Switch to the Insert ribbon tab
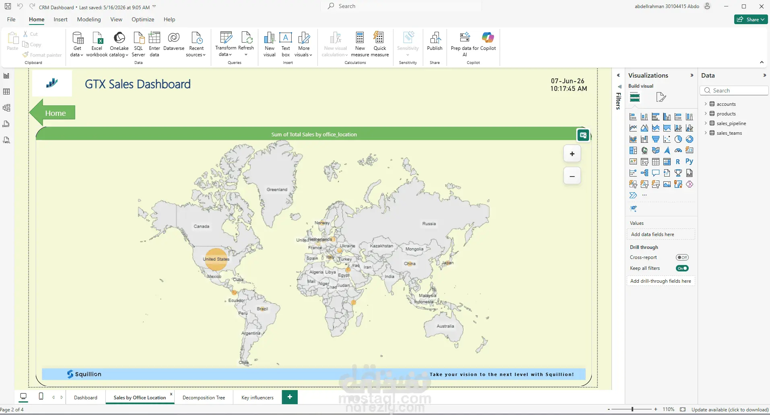Viewport: 770px width, 415px height. [60, 19]
